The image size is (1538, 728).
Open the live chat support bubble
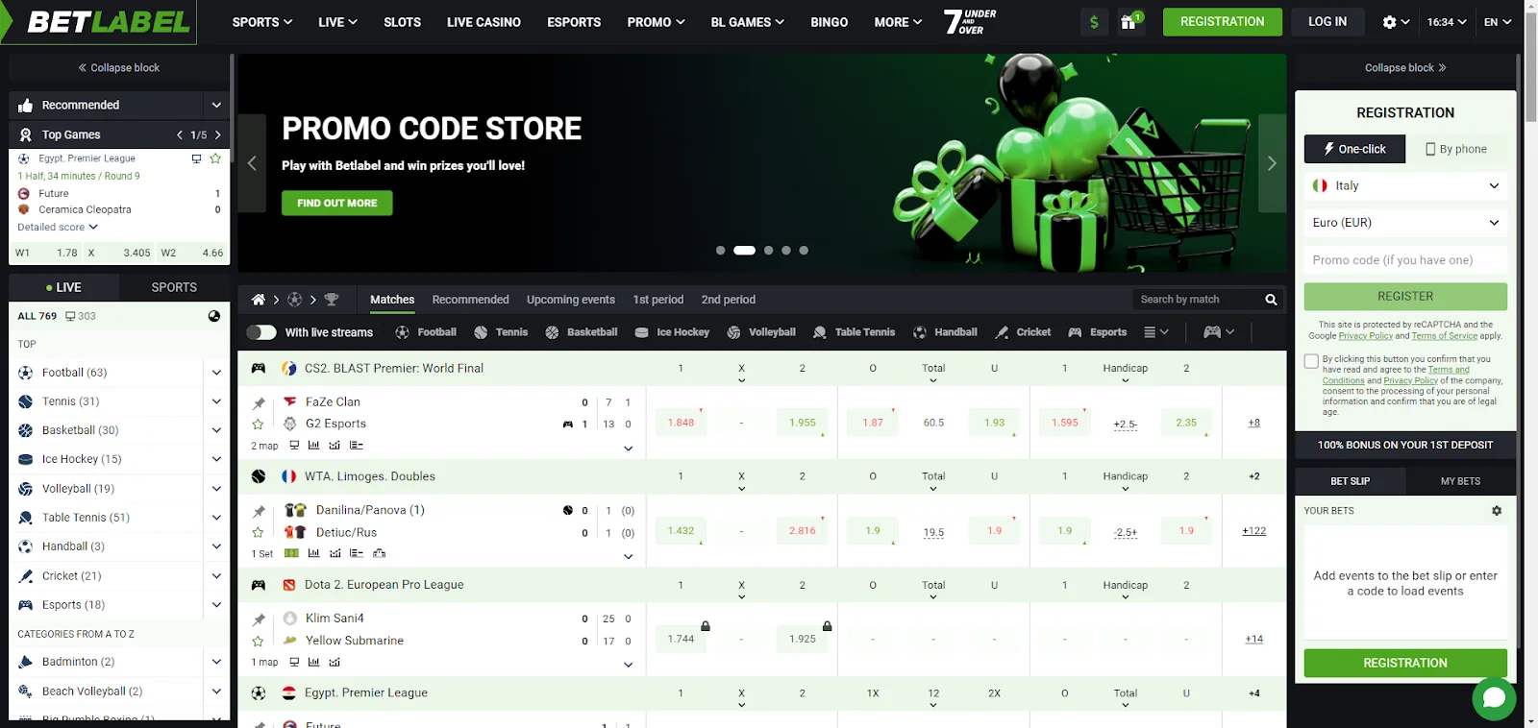point(1494,698)
